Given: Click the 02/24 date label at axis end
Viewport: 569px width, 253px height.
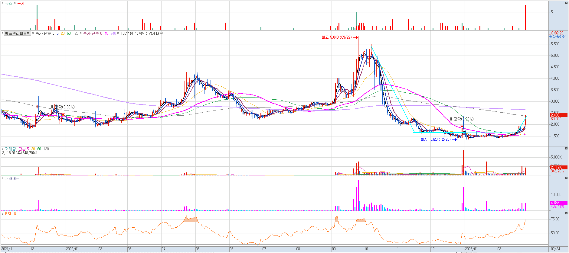Looking at the screenshot, I should pyautogui.click(x=555, y=249).
